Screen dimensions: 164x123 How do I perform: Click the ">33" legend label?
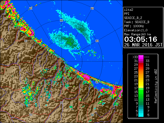click(135, 57)
